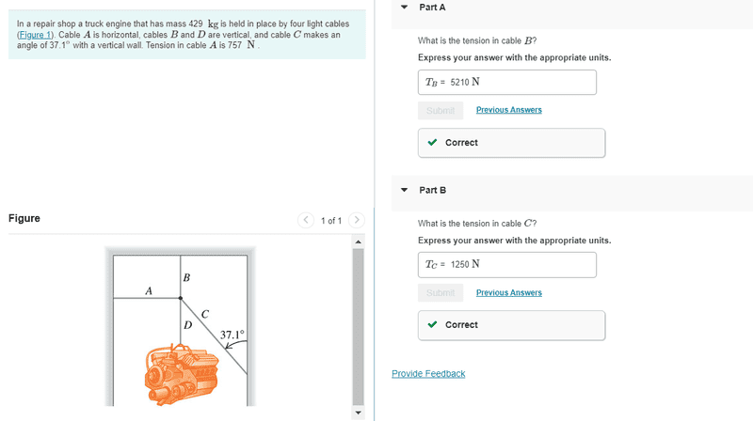Screen dimensions: 753x421
Task: Click the green checkmark under Part B
Action: click(x=432, y=325)
